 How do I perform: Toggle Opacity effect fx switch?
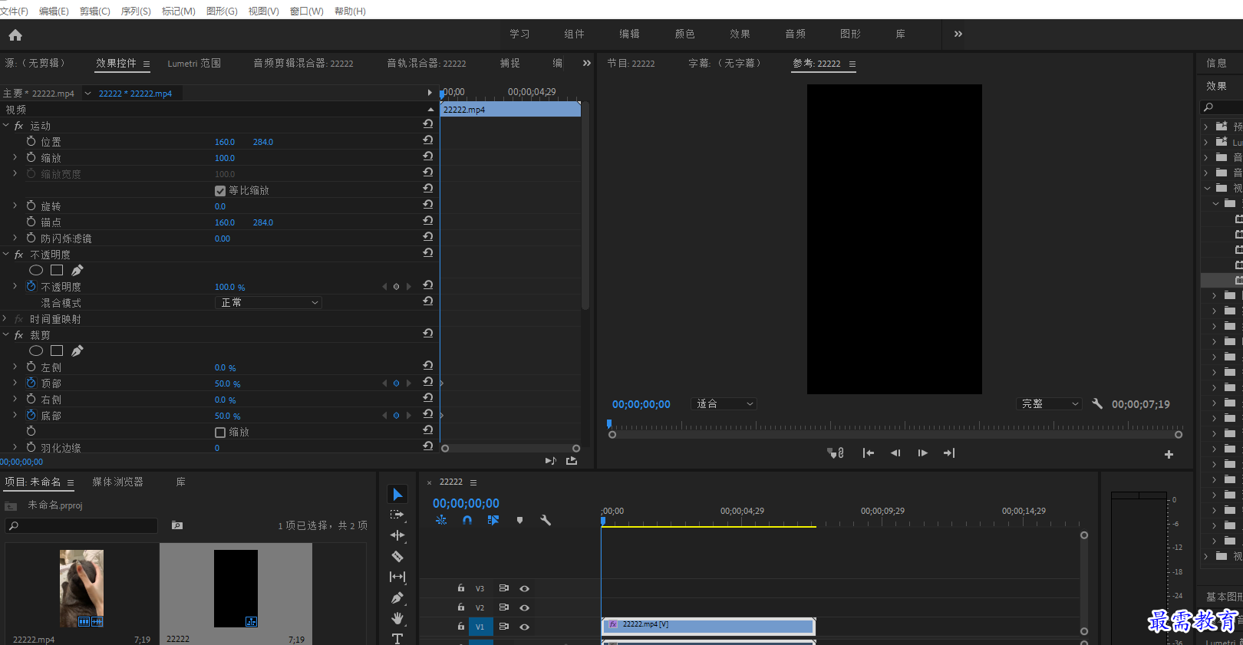[19, 255]
